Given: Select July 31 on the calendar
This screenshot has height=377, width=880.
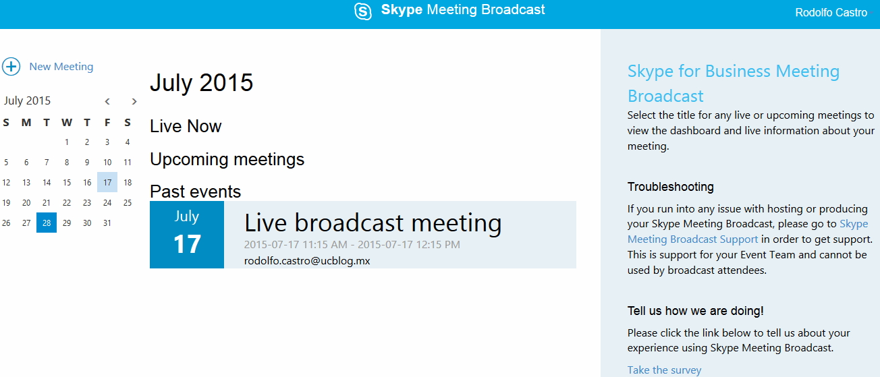Looking at the screenshot, I should [x=107, y=223].
